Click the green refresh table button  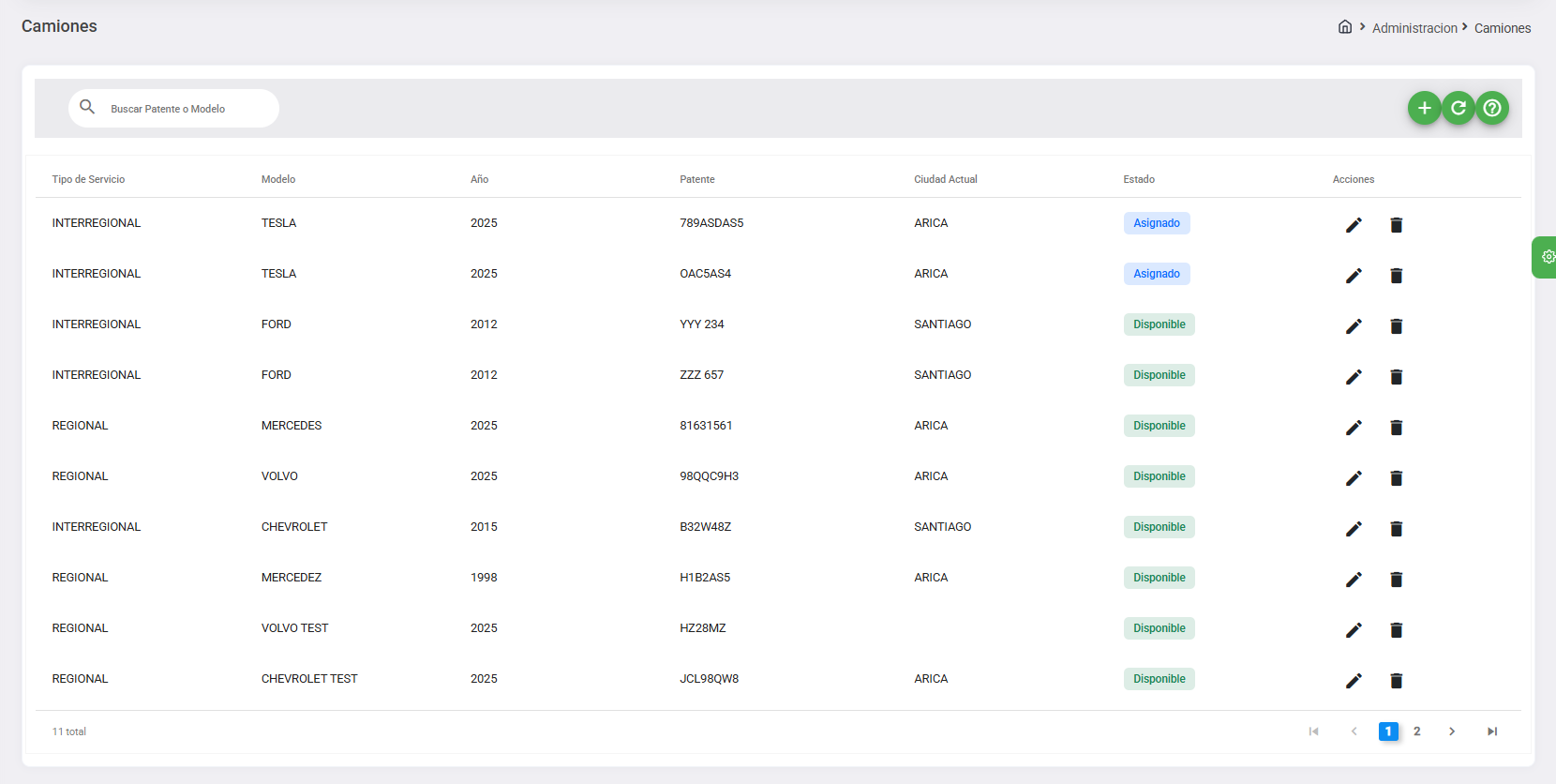click(1459, 109)
